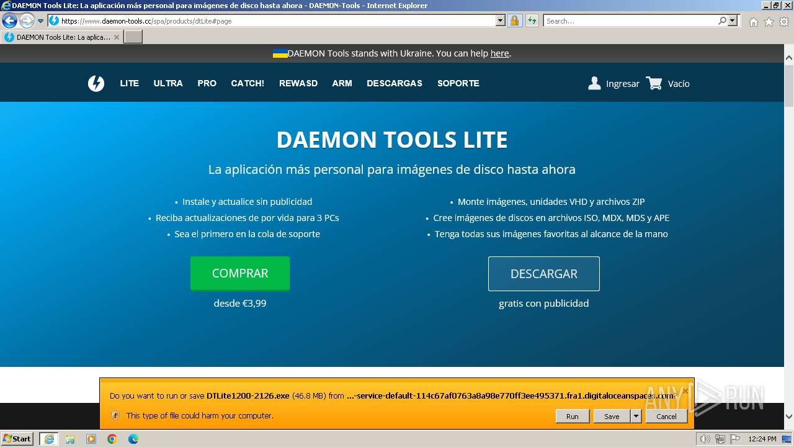Click the scrollbar down arrow
Image resolution: width=794 pixels, height=447 pixels.
point(789,417)
